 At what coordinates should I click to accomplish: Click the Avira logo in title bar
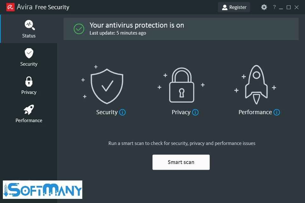coord(10,7)
